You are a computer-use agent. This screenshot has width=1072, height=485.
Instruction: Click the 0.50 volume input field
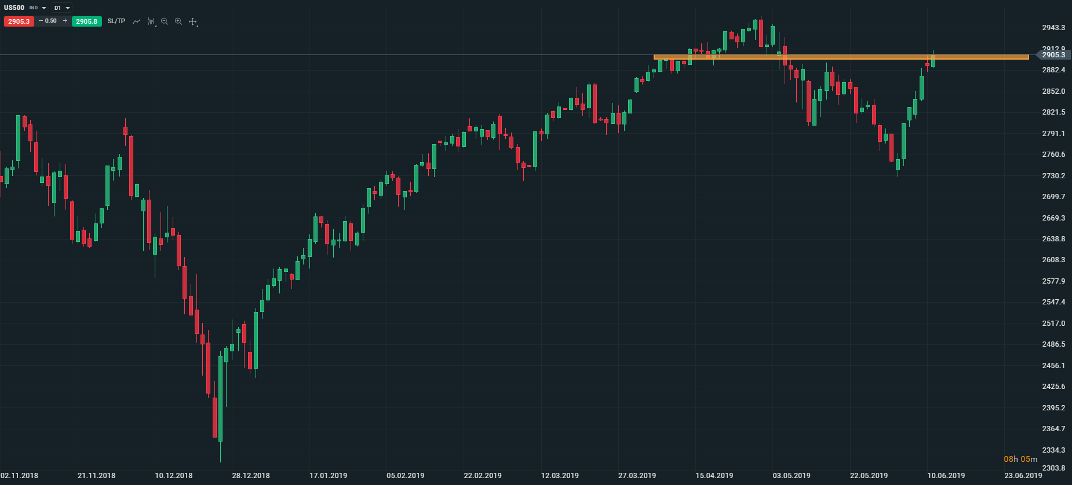pos(52,21)
